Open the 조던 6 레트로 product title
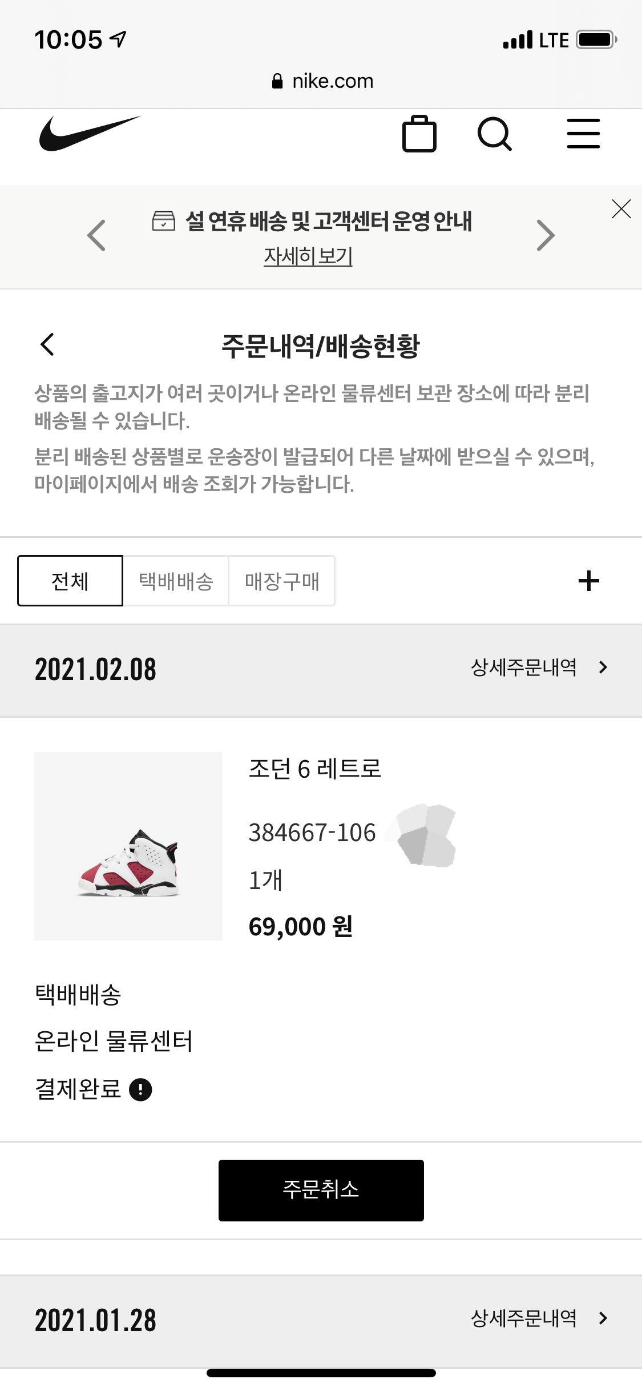The height and width of the screenshot is (1391, 642). pos(315,769)
